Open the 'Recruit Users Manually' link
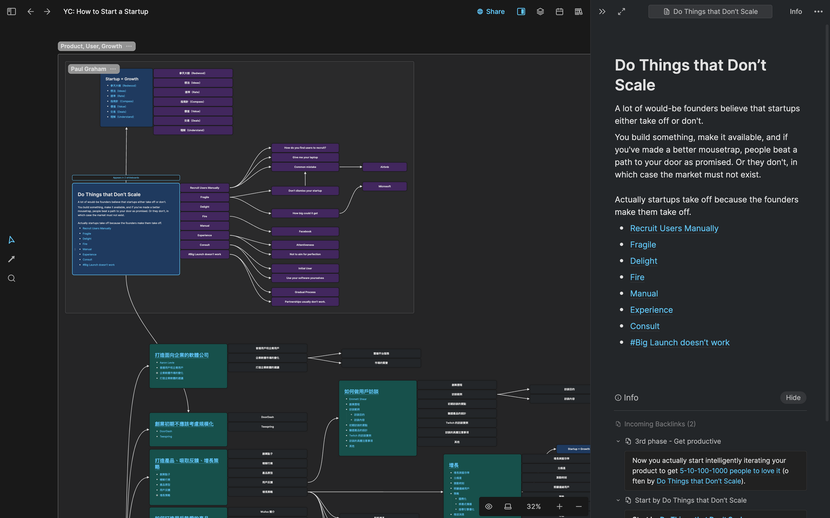The image size is (830, 518). point(674,228)
